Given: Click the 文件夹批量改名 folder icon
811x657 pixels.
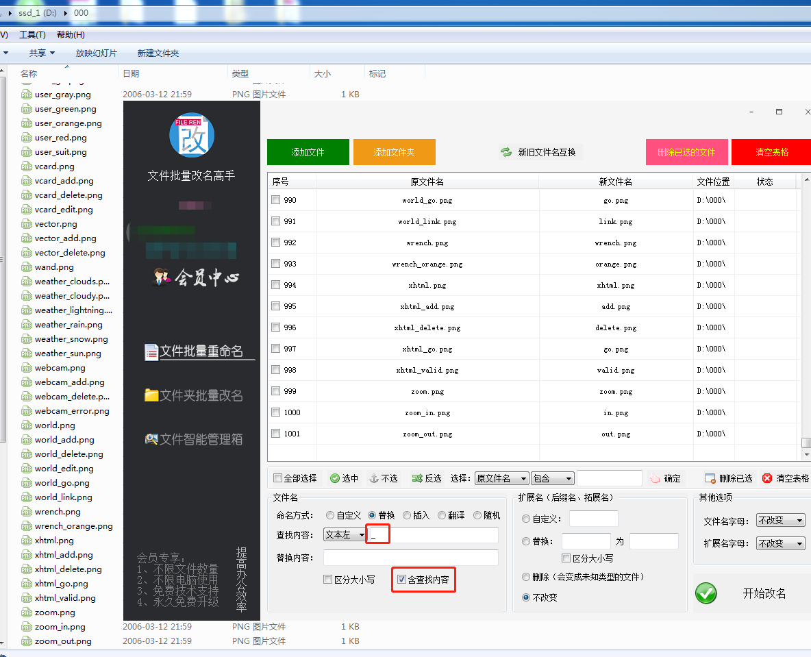Looking at the screenshot, I should 151,395.
